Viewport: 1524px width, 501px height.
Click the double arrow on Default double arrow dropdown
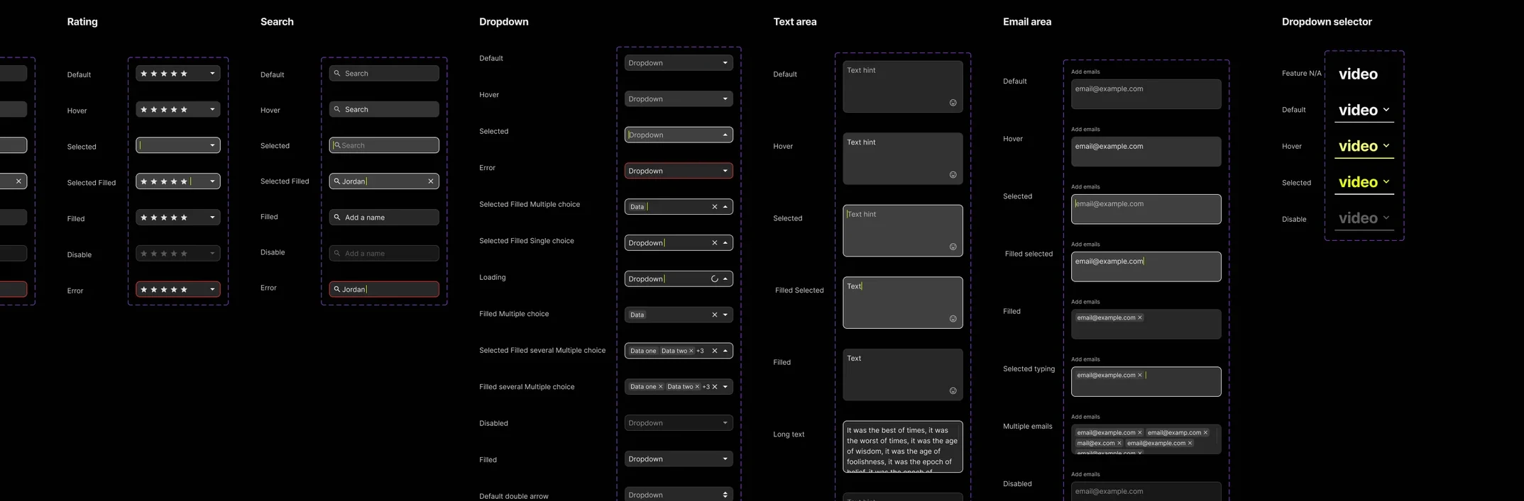[725, 495]
